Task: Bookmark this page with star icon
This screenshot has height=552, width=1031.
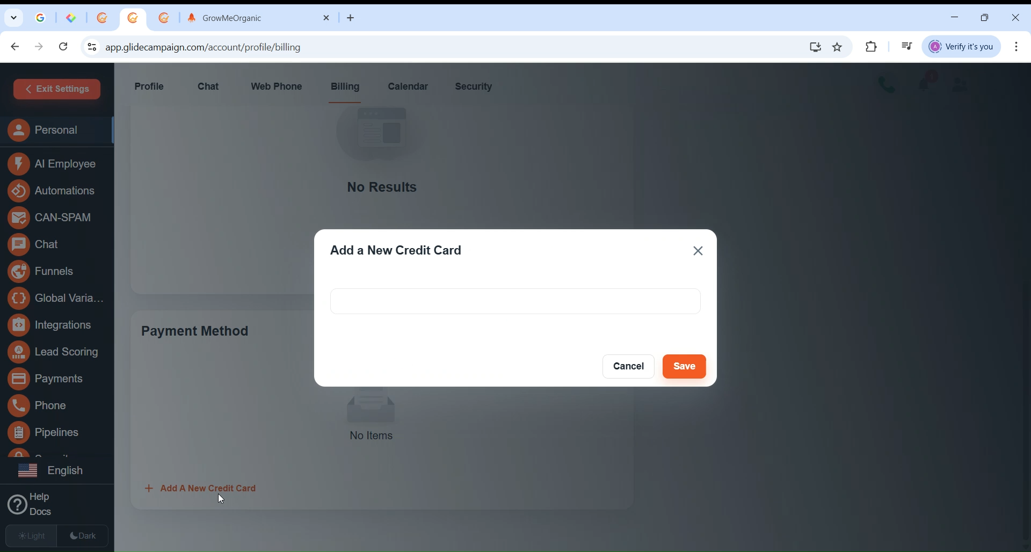Action: click(x=837, y=47)
